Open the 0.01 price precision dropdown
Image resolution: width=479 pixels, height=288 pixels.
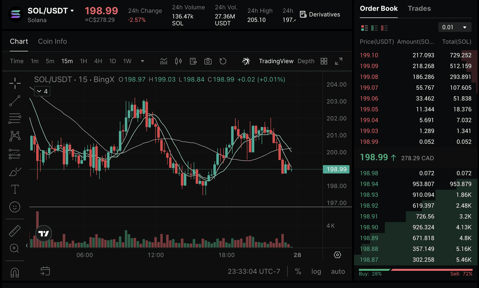[x=455, y=27]
